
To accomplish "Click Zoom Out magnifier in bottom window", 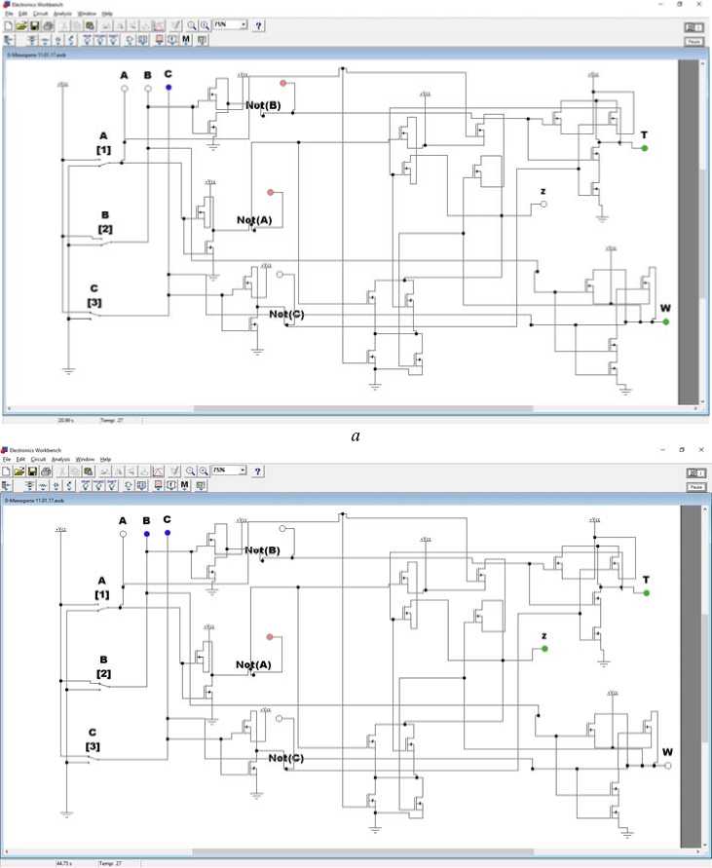I will tap(191, 472).
